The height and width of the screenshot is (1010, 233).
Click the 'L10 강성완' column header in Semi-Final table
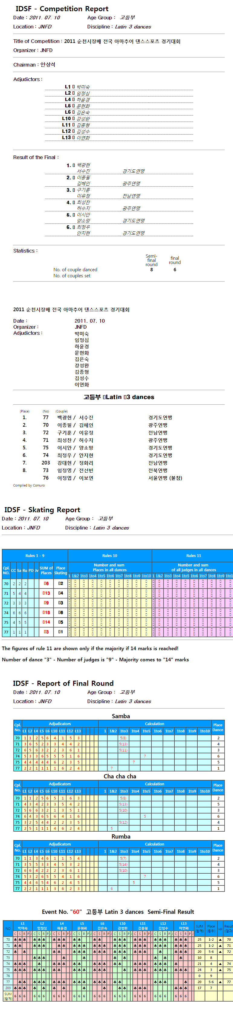coord(123,926)
